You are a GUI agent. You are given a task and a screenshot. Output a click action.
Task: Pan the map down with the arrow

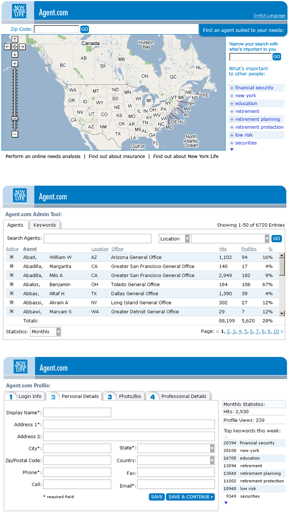point(15,54)
